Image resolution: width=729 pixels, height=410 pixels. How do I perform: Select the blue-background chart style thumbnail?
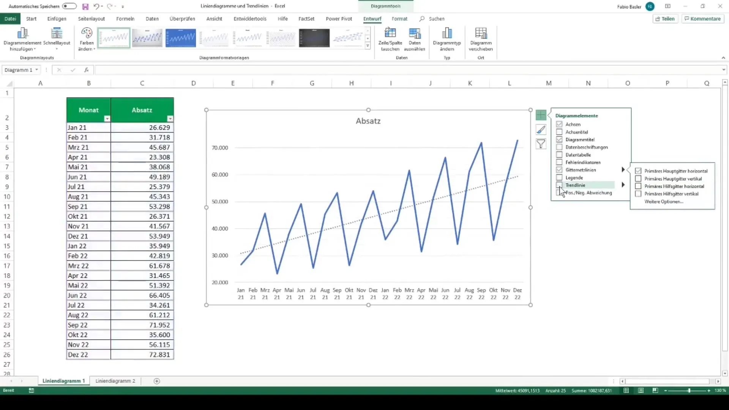click(181, 38)
